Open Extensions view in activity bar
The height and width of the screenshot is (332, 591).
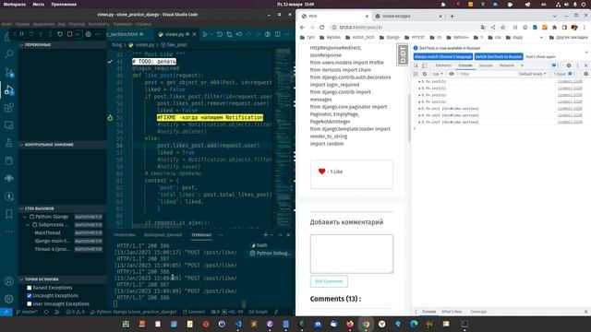click(x=8, y=108)
